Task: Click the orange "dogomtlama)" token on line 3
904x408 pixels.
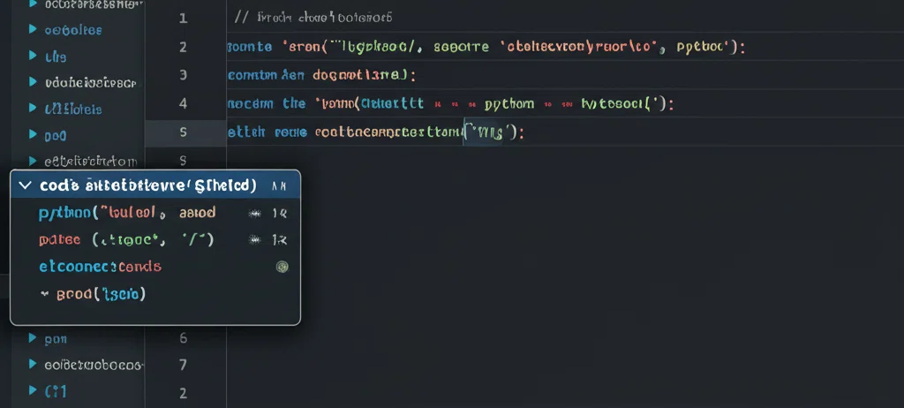Action: coord(361,75)
